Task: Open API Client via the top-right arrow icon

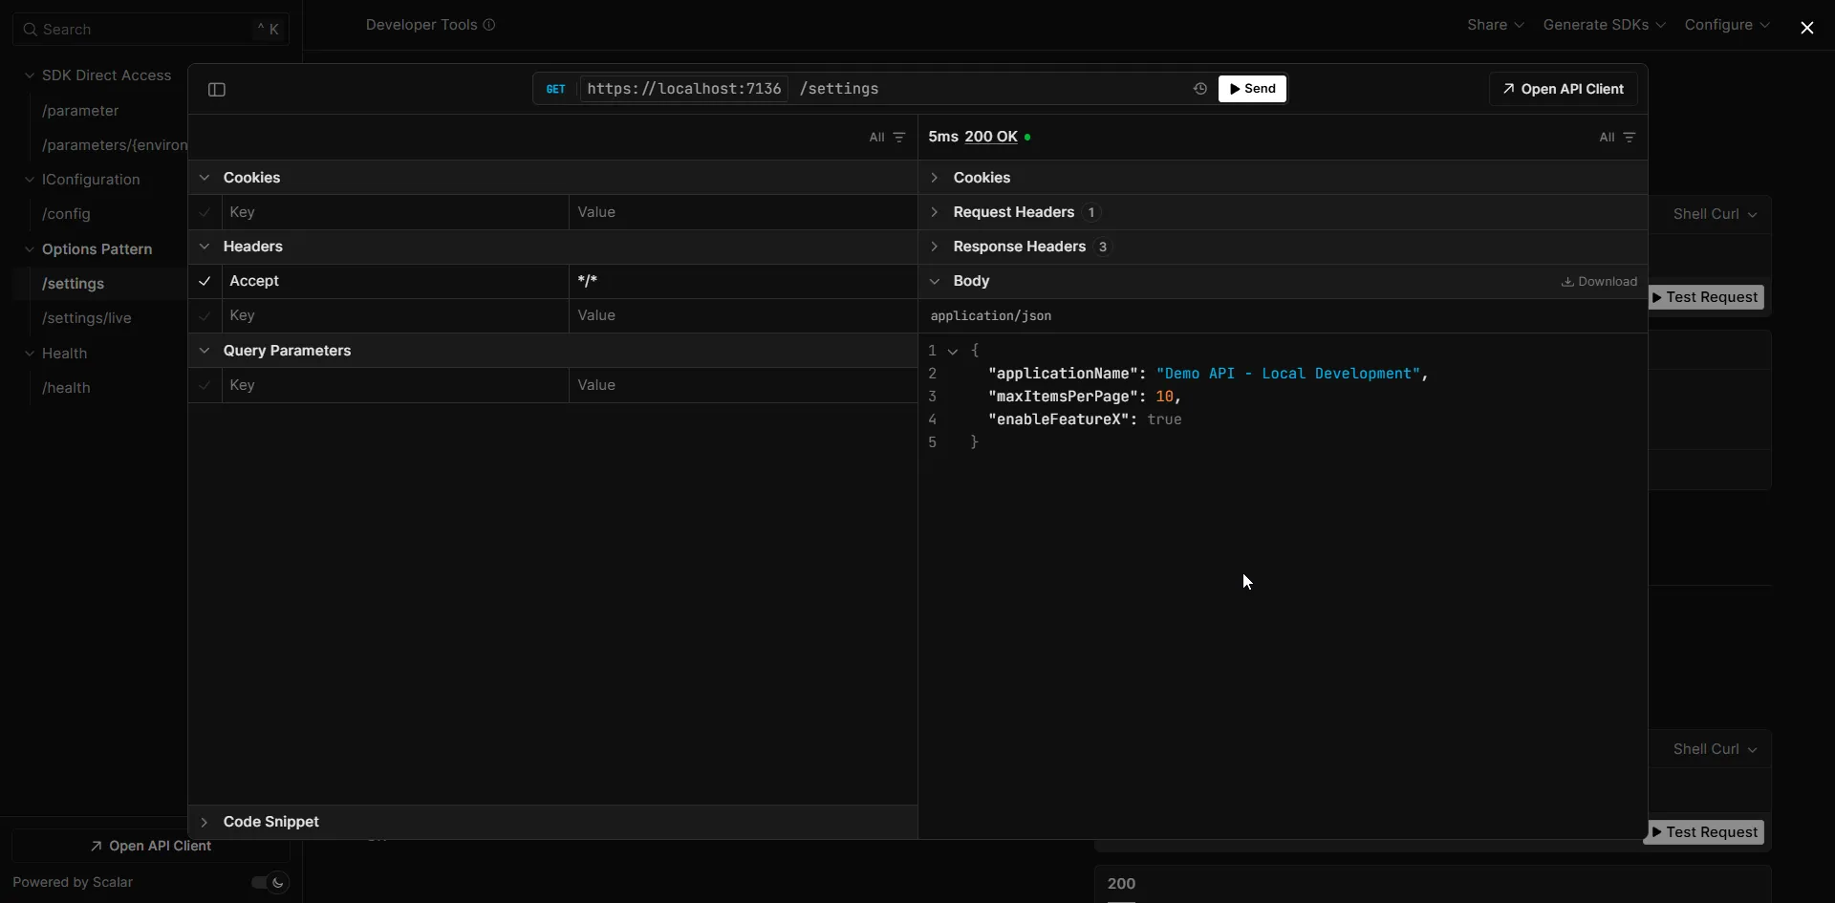Action: pyautogui.click(x=1562, y=88)
